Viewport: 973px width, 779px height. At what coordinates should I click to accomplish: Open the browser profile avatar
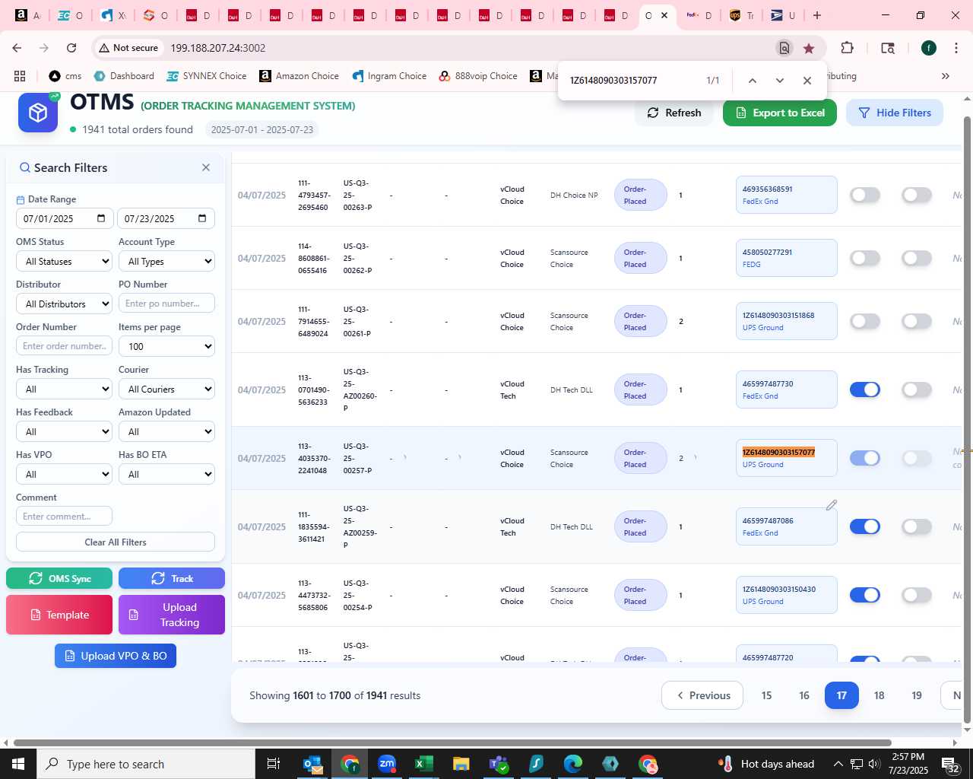(929, 48)
